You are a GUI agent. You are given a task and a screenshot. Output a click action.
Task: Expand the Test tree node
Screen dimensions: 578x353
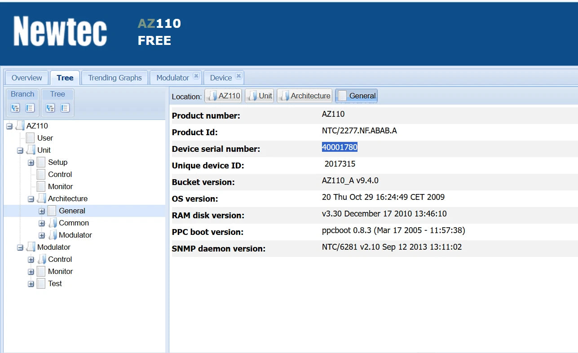[x=31, y=284]
